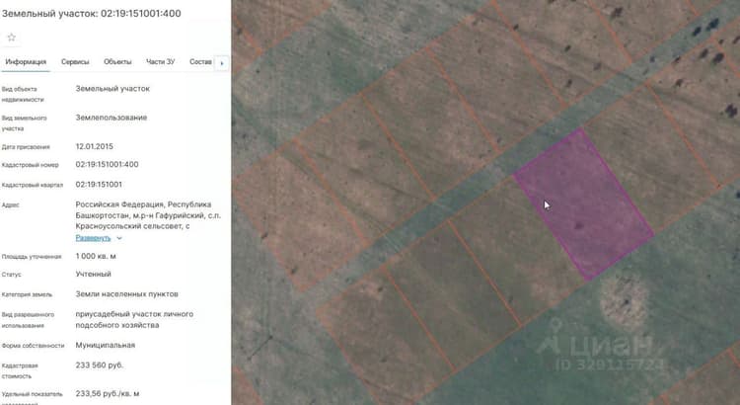Open the Состав tab
The height and width of the screenshot is (405, 740).
point(200,62)
